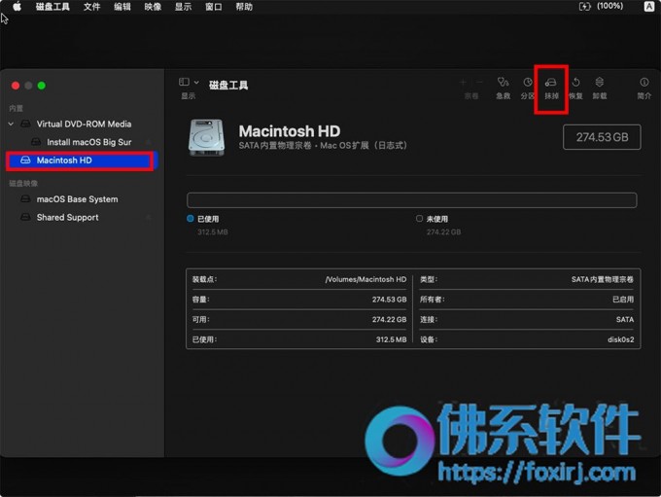661x497 pixels.
Task: Click the Install macOS Big Sur disk icon
Action: [x=36, y=142]
